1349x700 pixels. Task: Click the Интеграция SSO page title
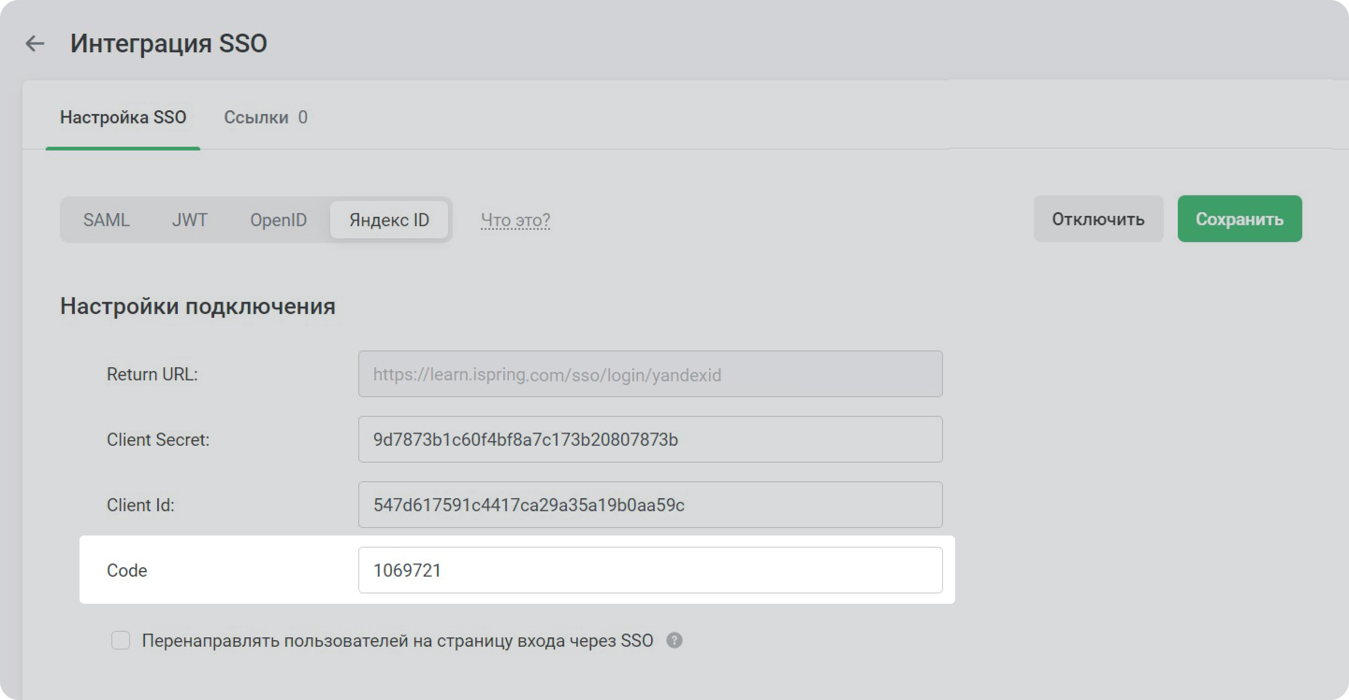pos(168,43)
